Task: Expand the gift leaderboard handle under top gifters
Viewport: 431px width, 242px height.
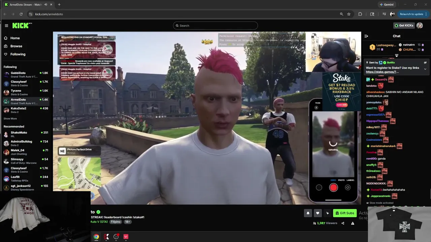Action: [x=396, y=55]
